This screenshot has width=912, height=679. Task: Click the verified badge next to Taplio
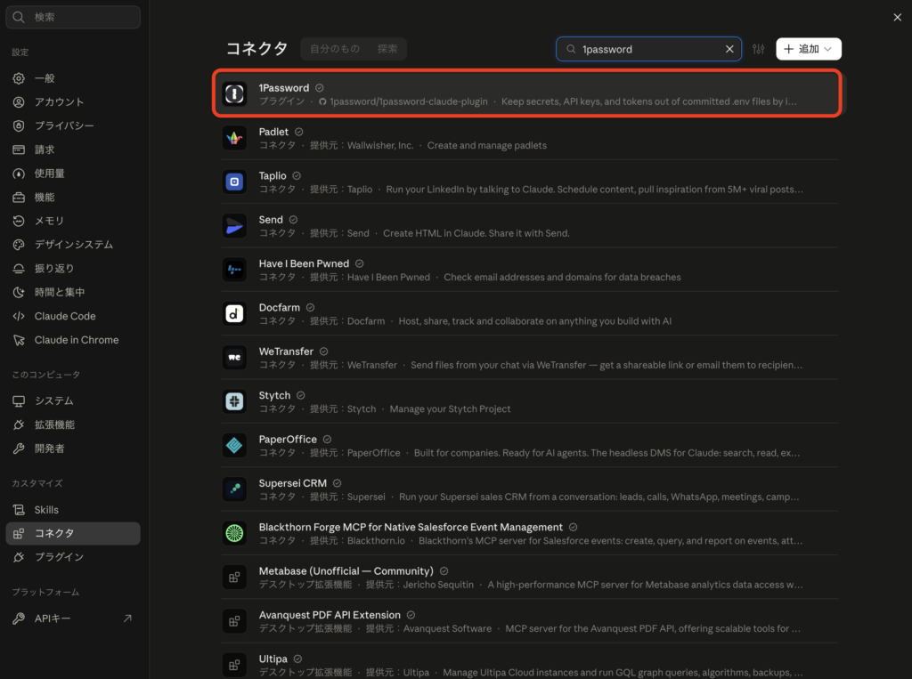[297, 175]
